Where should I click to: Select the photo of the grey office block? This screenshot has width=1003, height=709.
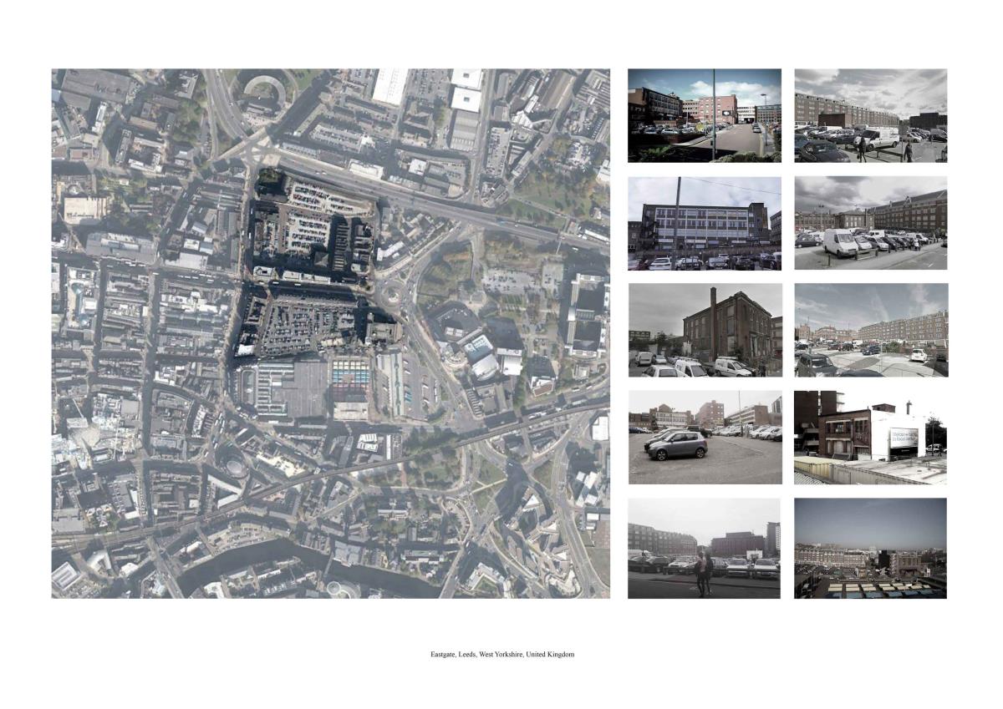point(705,223)
